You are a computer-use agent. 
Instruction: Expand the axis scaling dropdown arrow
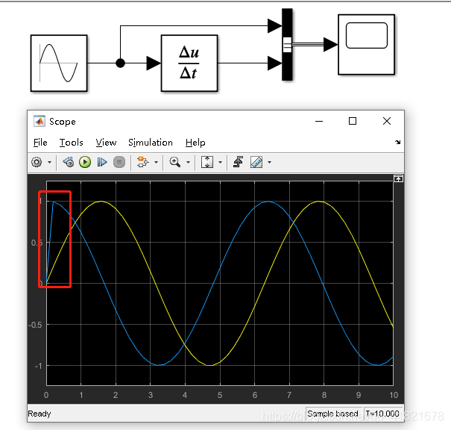[x=221, y=163]
